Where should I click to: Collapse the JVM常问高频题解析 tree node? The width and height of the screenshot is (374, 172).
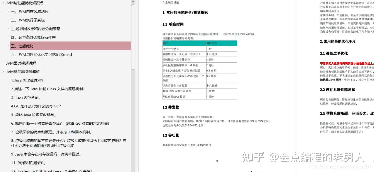pyautogui.click(x=3, y=72)
